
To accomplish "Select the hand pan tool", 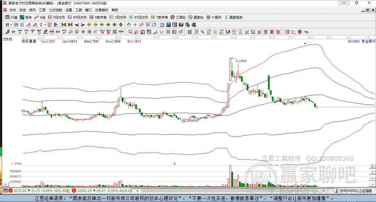I will [x=129, y=25].
